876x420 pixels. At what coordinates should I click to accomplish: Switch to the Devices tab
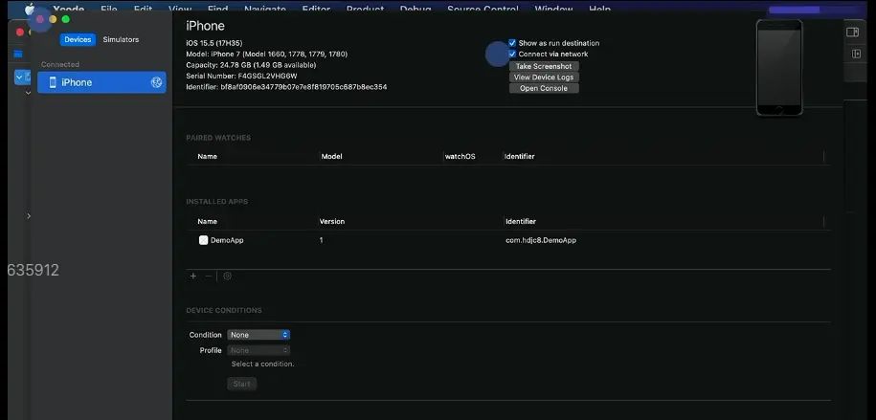(78, 39)
